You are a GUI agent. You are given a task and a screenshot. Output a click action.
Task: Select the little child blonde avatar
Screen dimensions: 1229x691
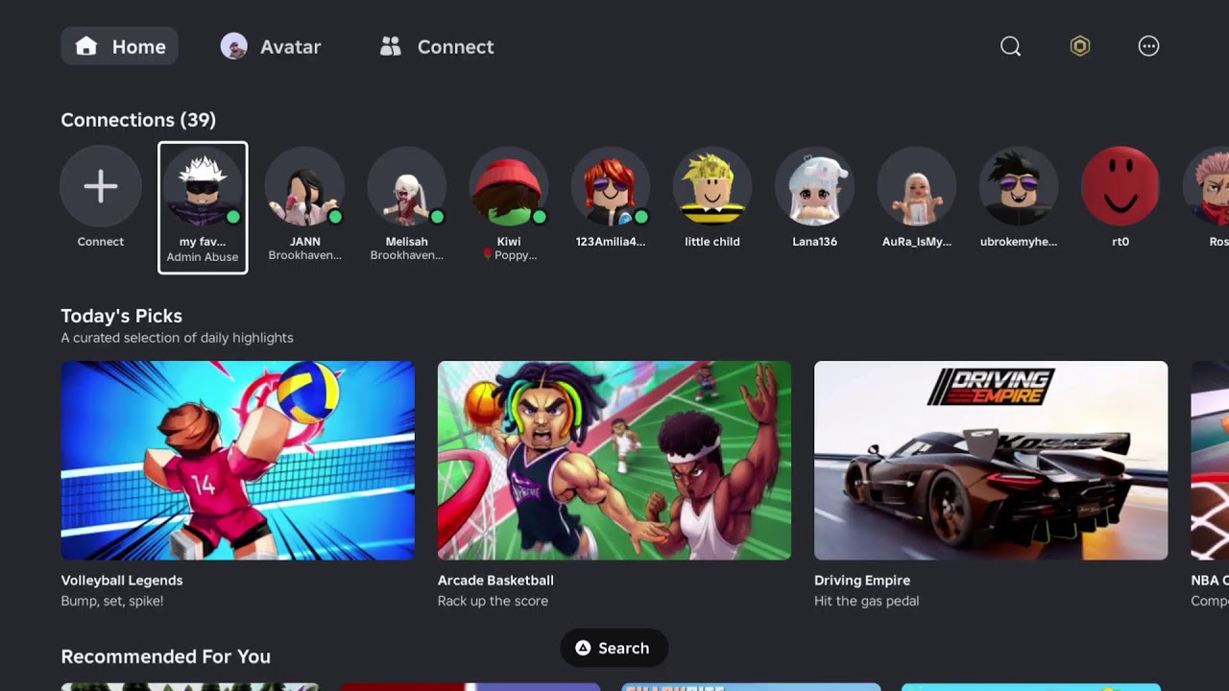[712, 186]
